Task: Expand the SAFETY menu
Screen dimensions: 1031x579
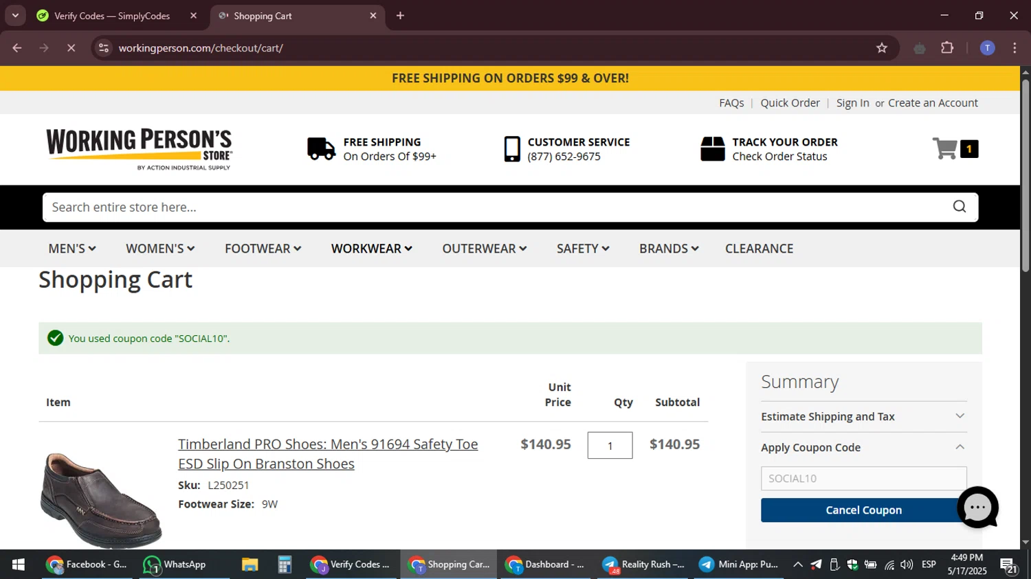Action: coord(583,249)
